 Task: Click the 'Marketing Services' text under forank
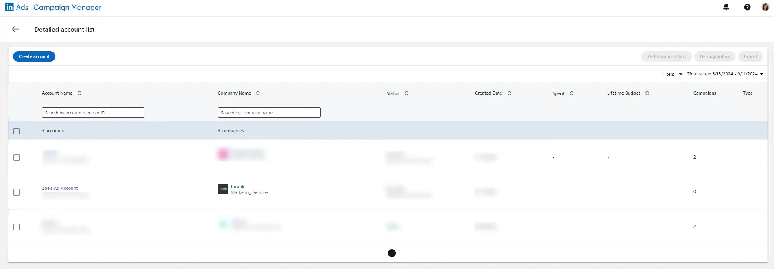click(250, 192)
